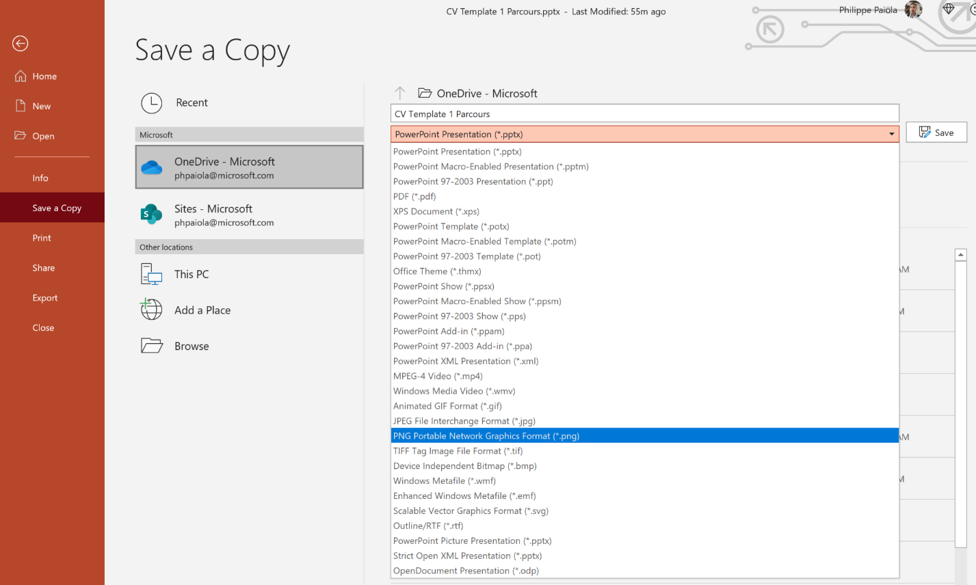
Task: Open the Share page
Action: pyautogui.click(x=52, y=268)
